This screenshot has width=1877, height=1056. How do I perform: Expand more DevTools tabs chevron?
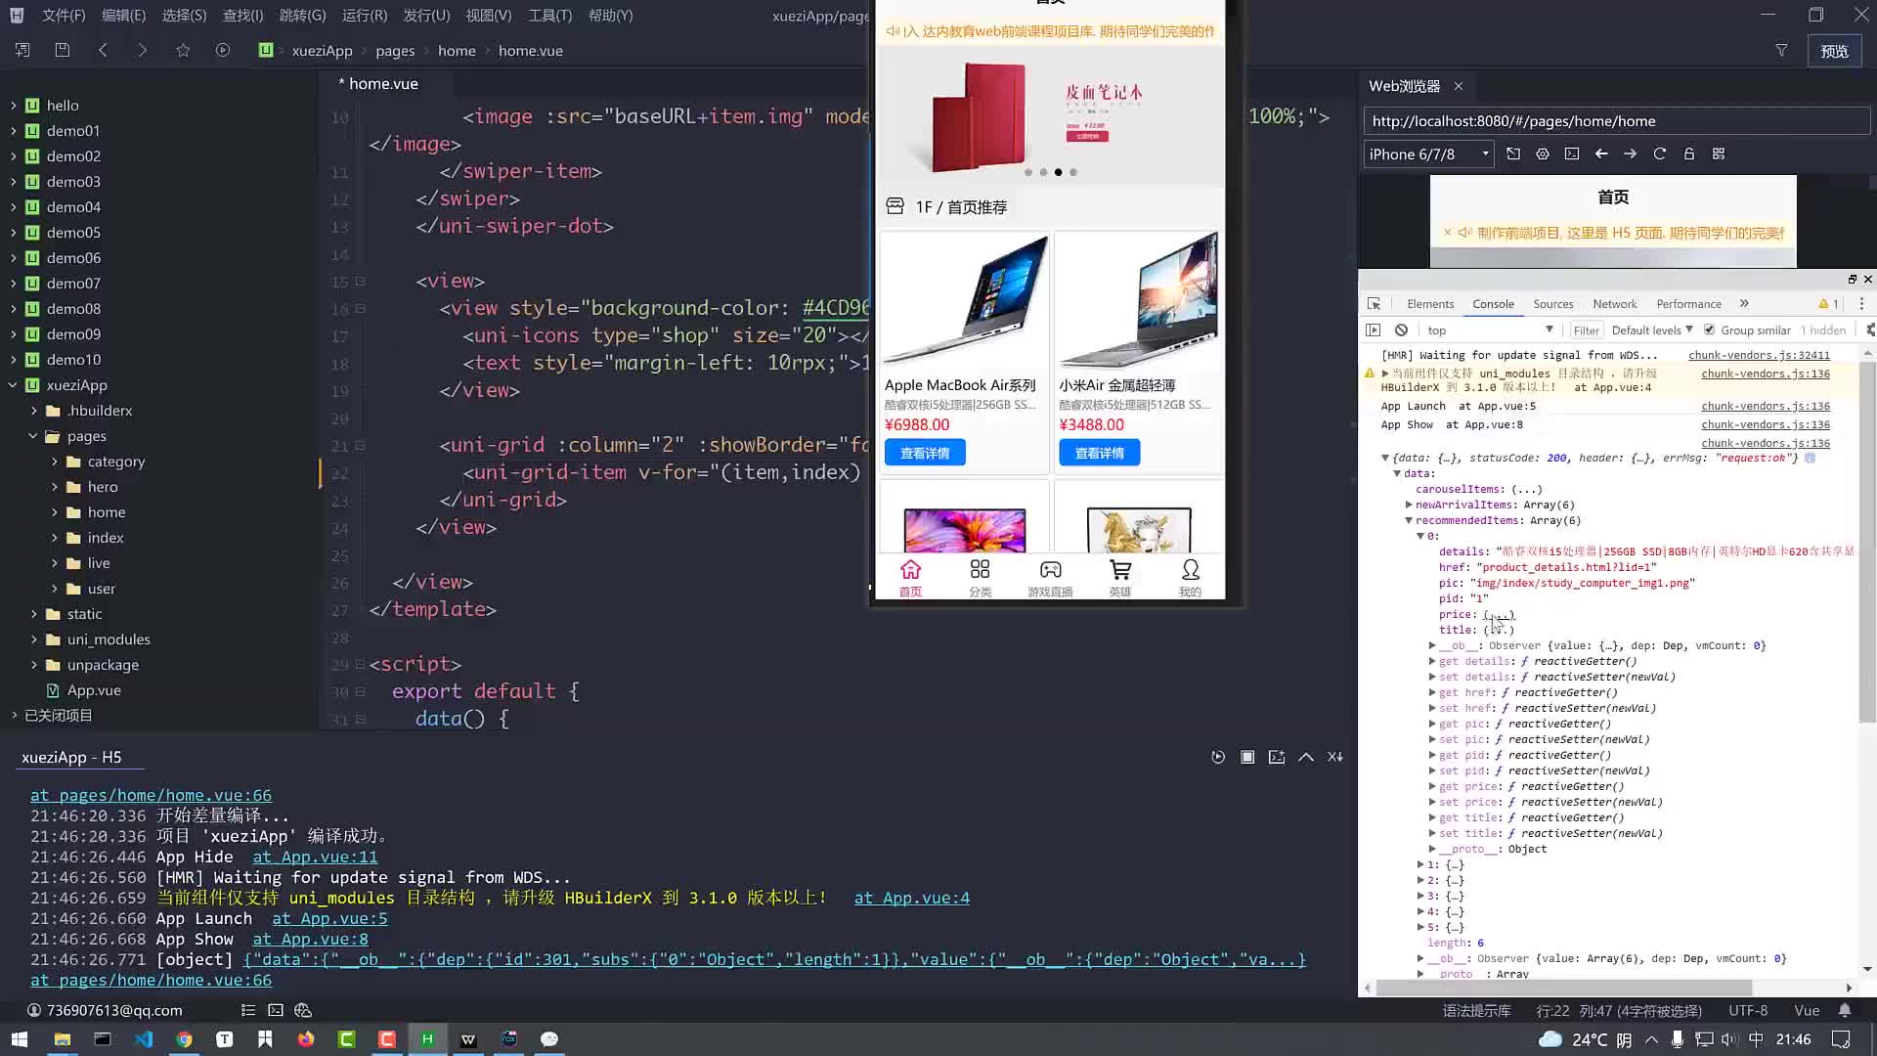click(x=1744, y=304)
